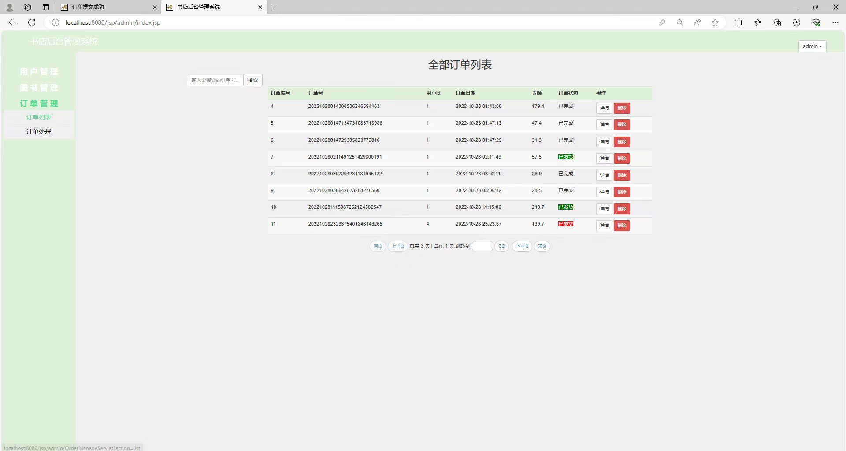Add this page to favorites star
This screenshot has height=451, width=846.
pyautogui.click(x=715, y=22)
